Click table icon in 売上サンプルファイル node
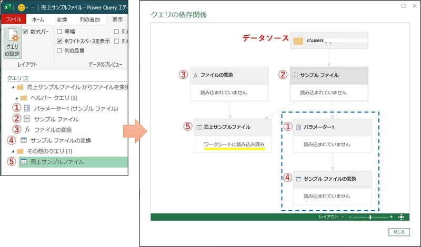The height and width of the screenshot is (247, 421). tap(199, 127)
